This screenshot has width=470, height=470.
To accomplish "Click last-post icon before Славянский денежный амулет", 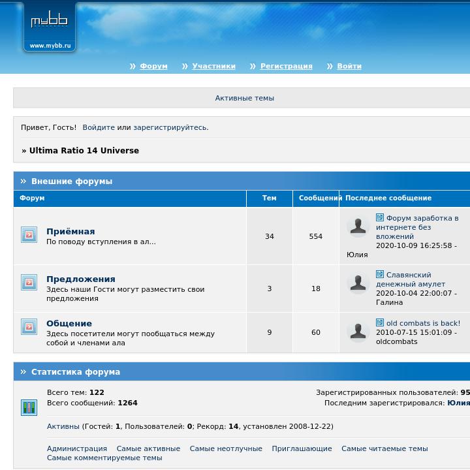I will click(380, 274).
